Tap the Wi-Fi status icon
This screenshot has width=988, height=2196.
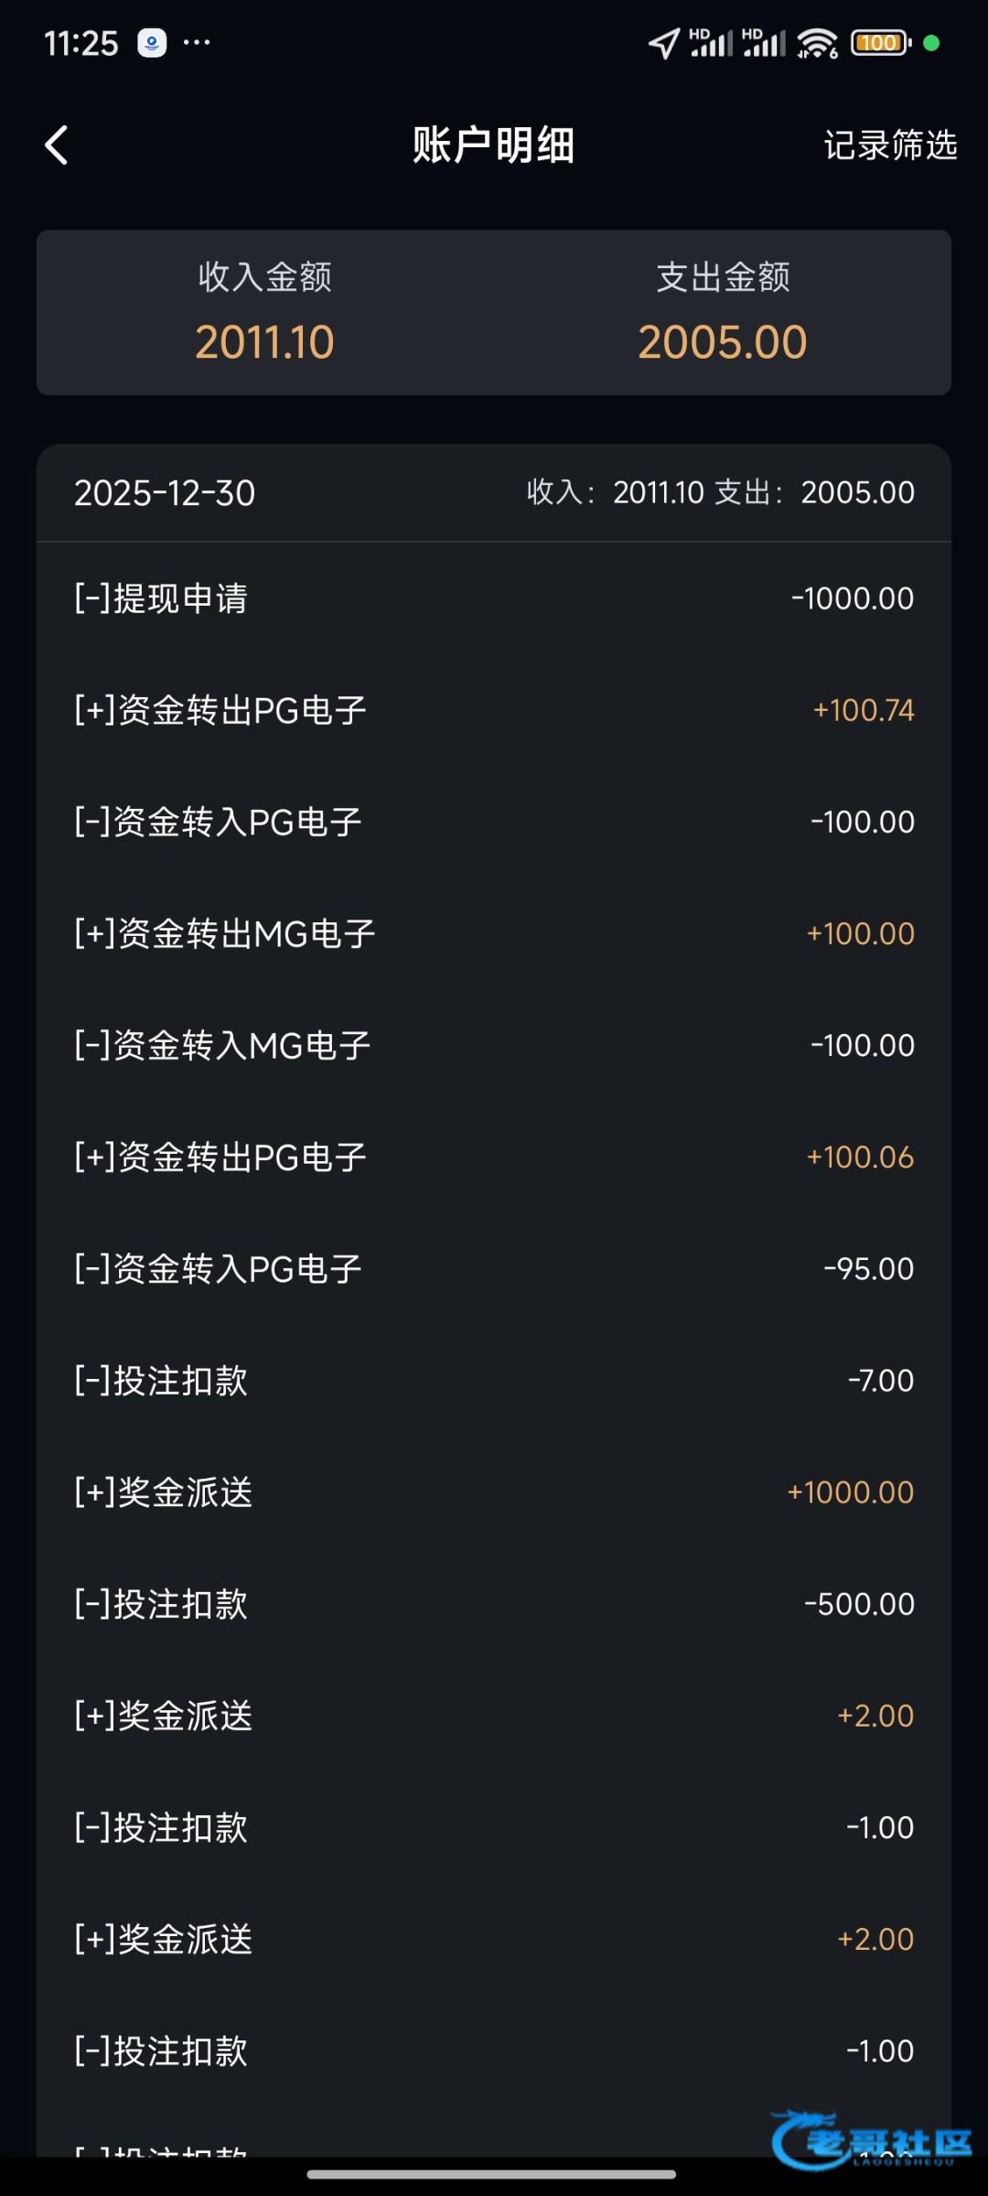click(817, 43)
